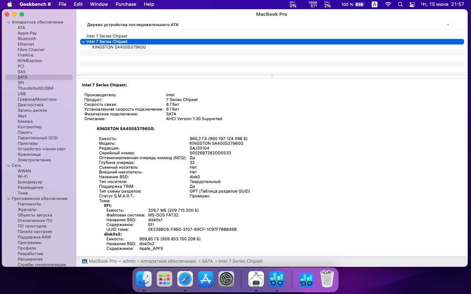Open the Geekbench 6 application menu
The image size is (471, 294).
pyautogui.click(x=35, y=4)
